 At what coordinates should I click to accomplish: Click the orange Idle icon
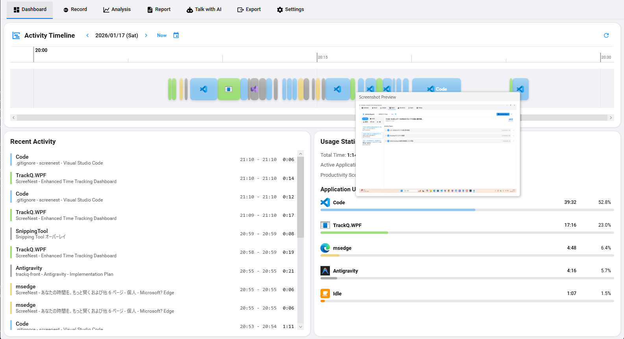point(325,293)
